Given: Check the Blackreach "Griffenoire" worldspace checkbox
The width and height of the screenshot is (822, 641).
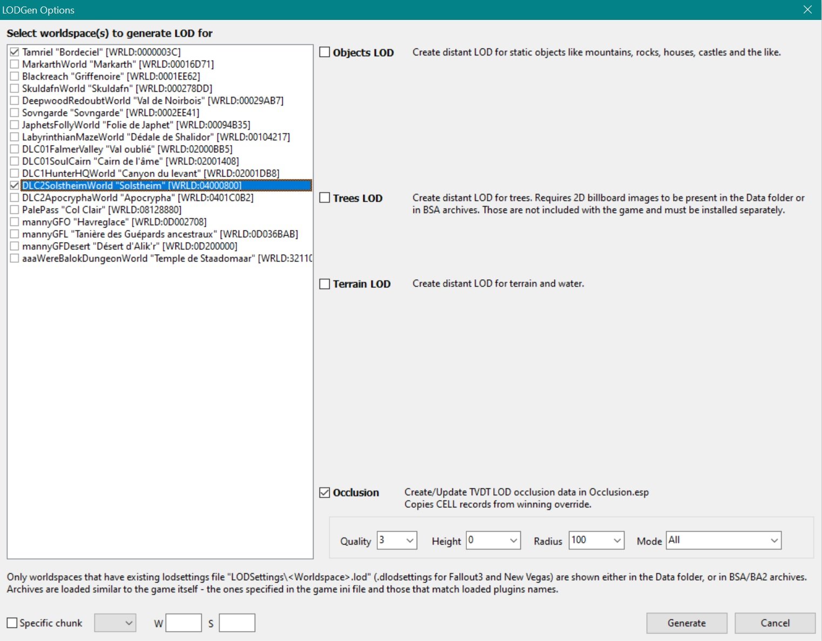Looking at the screenshot, I should 15,77.
